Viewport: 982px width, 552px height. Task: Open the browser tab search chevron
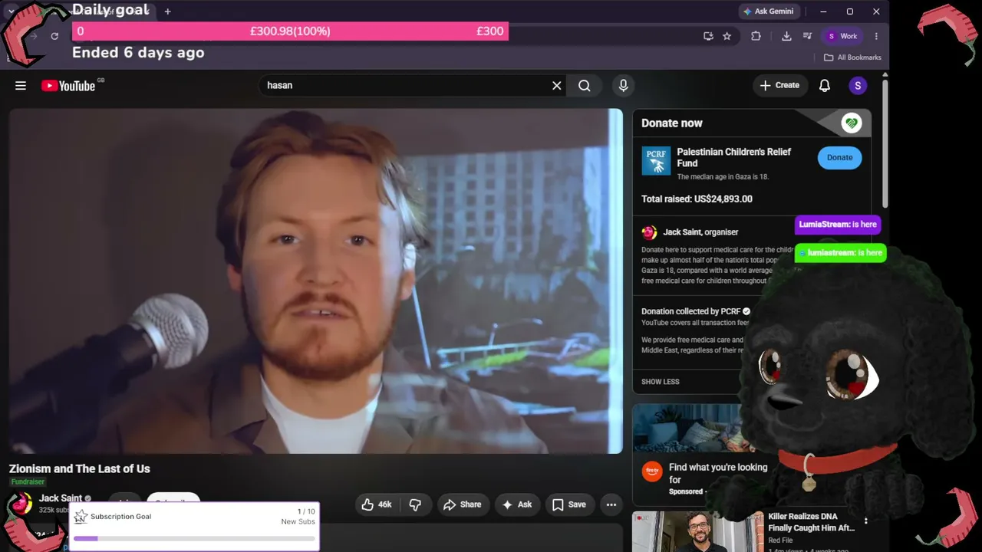tap(11, 11)
